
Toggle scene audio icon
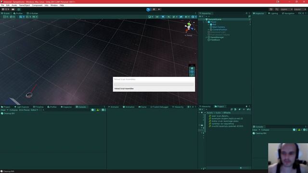(169, 17)
